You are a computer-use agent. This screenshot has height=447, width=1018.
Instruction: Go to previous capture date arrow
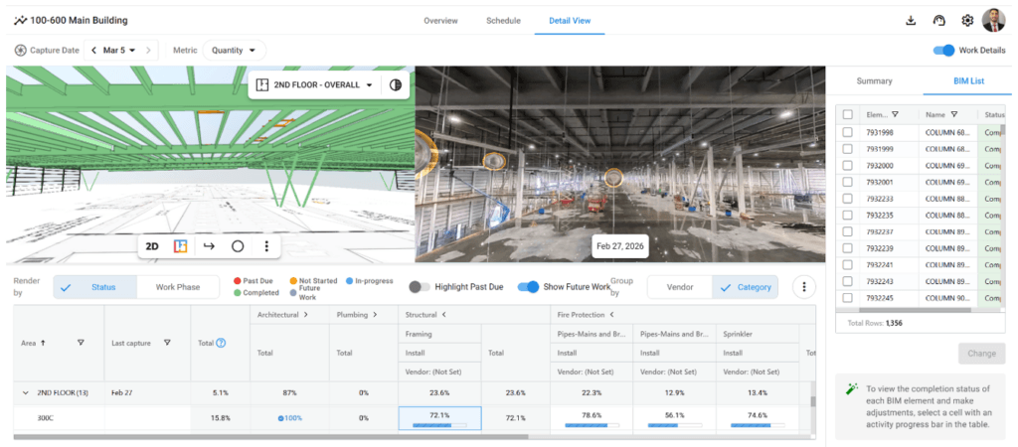pos(94,50)
